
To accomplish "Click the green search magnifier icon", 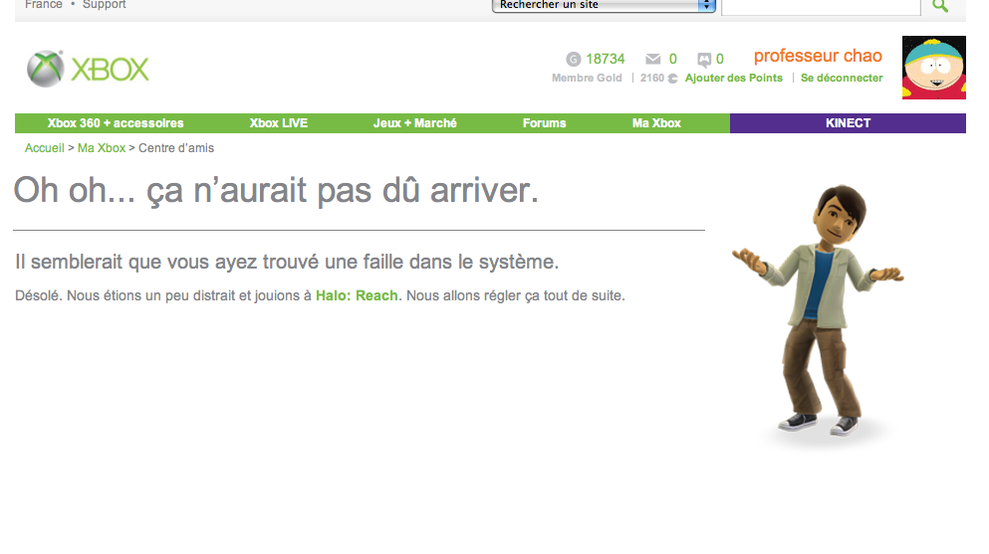I will coord(939,6).
